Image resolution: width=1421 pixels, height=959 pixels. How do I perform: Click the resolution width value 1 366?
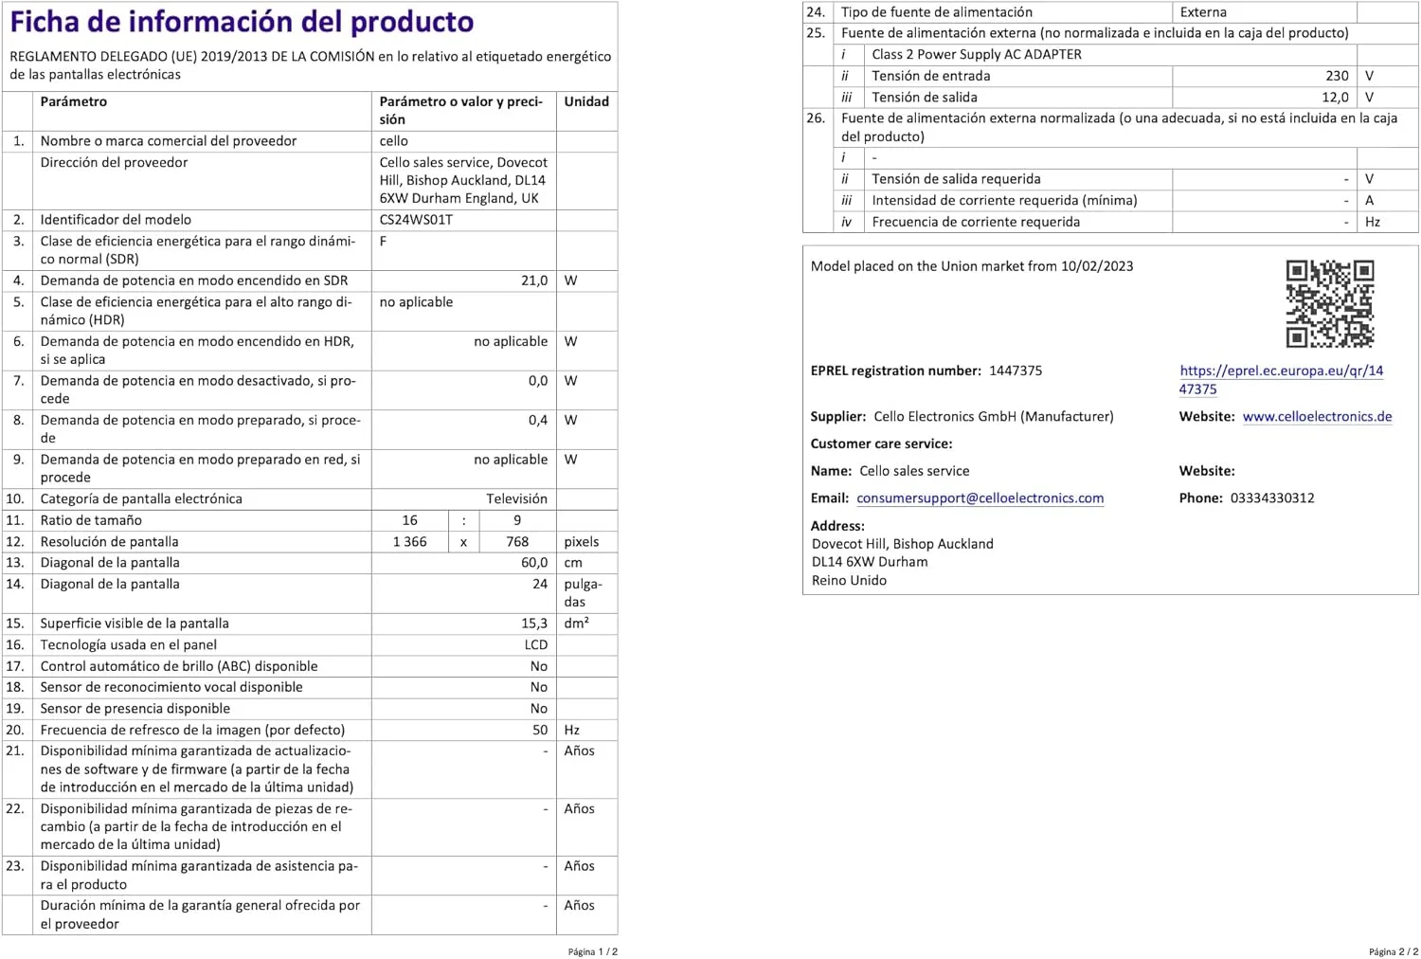(x=409, y=542)
